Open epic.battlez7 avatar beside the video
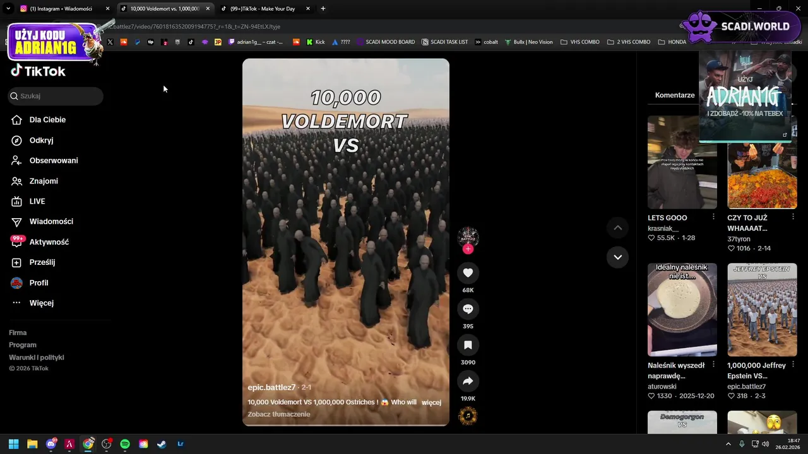 pyautogui.click(x=468, y=237)
